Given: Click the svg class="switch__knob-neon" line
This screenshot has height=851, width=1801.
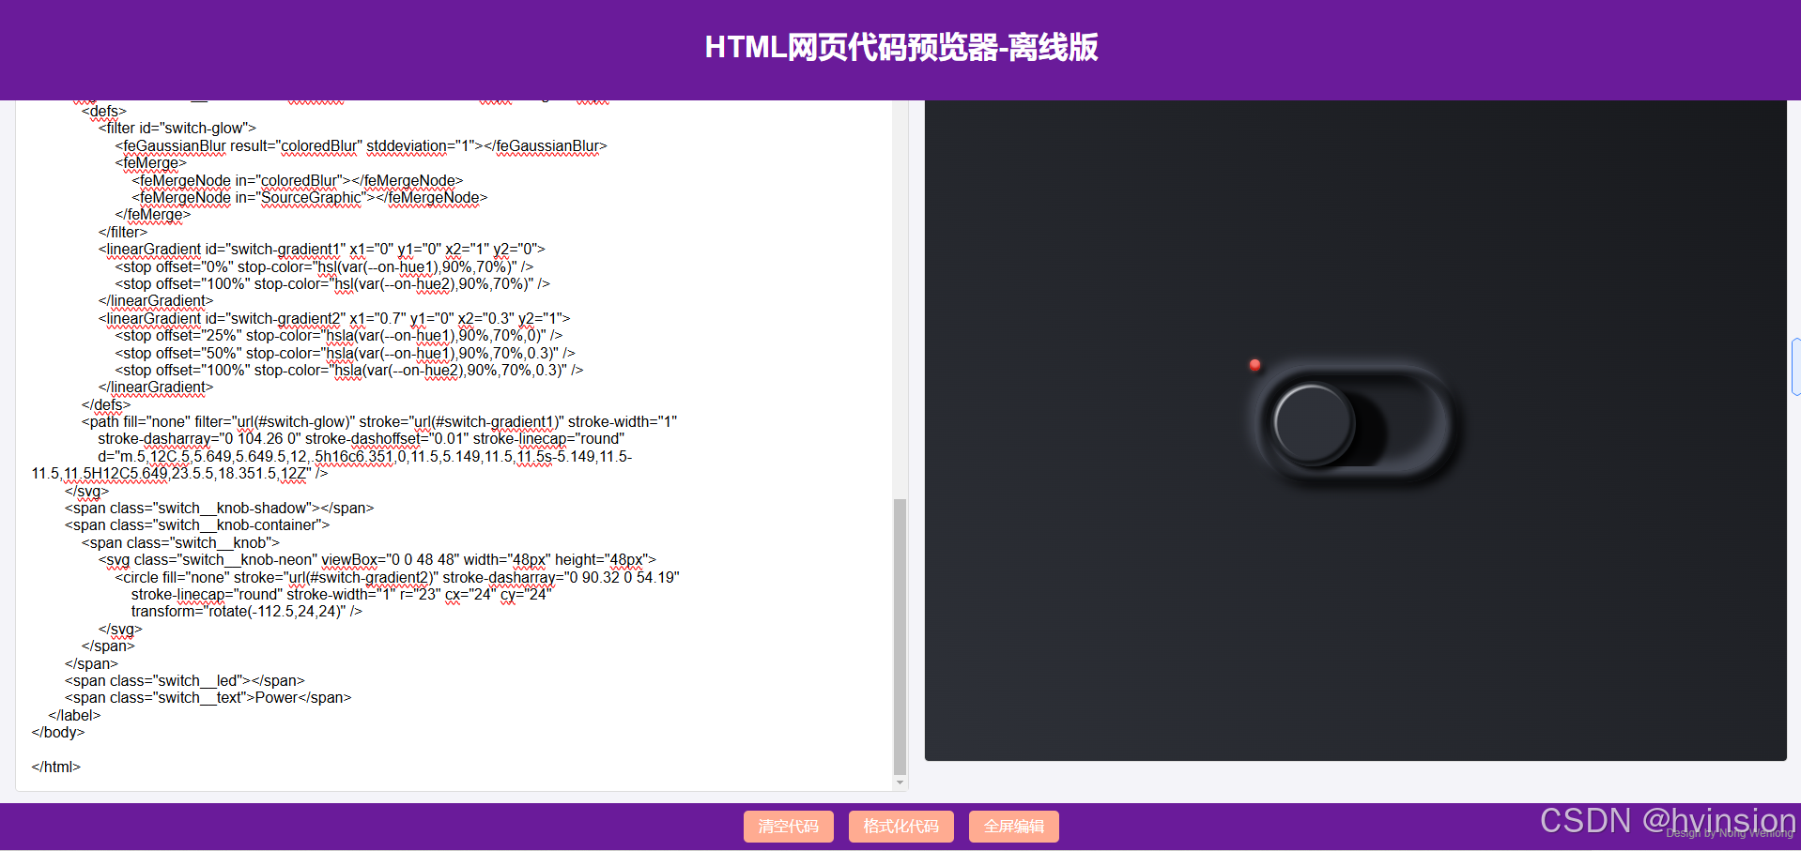Looking at the screenshot, I should coord(377,560).
